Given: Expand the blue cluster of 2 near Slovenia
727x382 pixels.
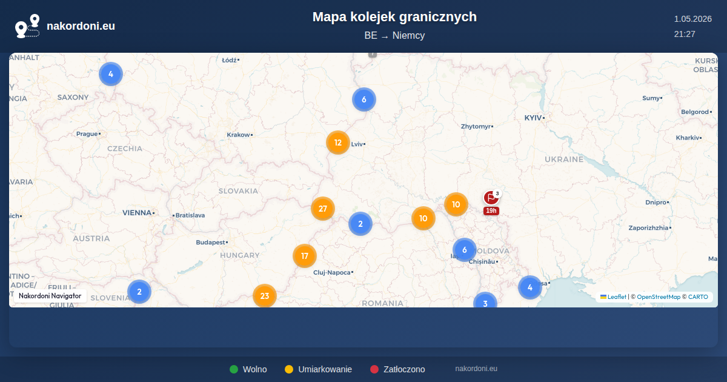Looking at the screenshot, I should (x=139, y=292).
